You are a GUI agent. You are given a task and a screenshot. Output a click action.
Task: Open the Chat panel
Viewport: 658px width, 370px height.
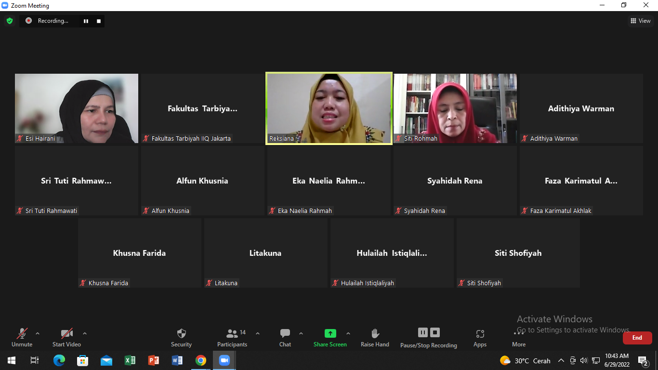(285, 337)
